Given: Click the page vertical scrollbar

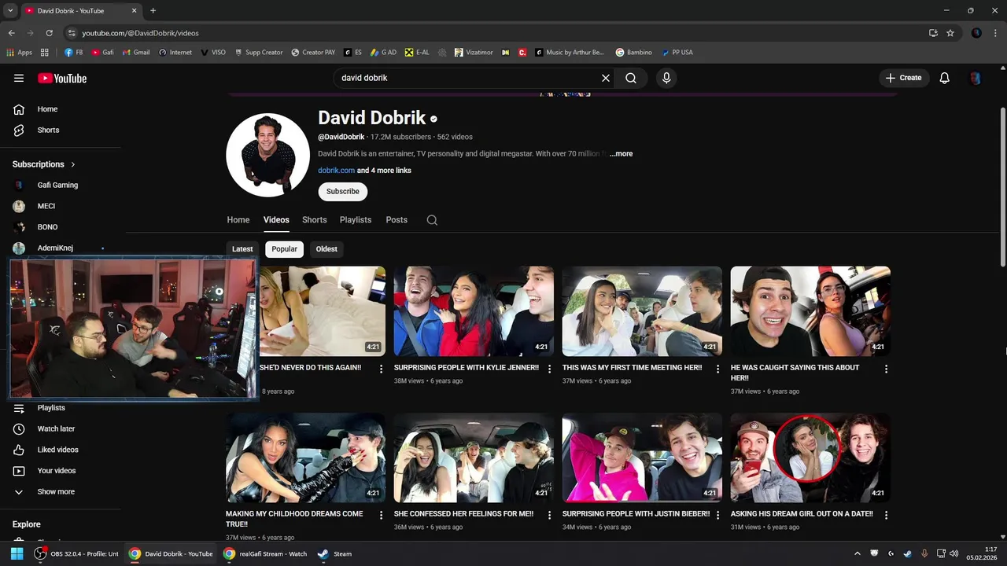Looking at the screenshot, I should point(1002,189).
